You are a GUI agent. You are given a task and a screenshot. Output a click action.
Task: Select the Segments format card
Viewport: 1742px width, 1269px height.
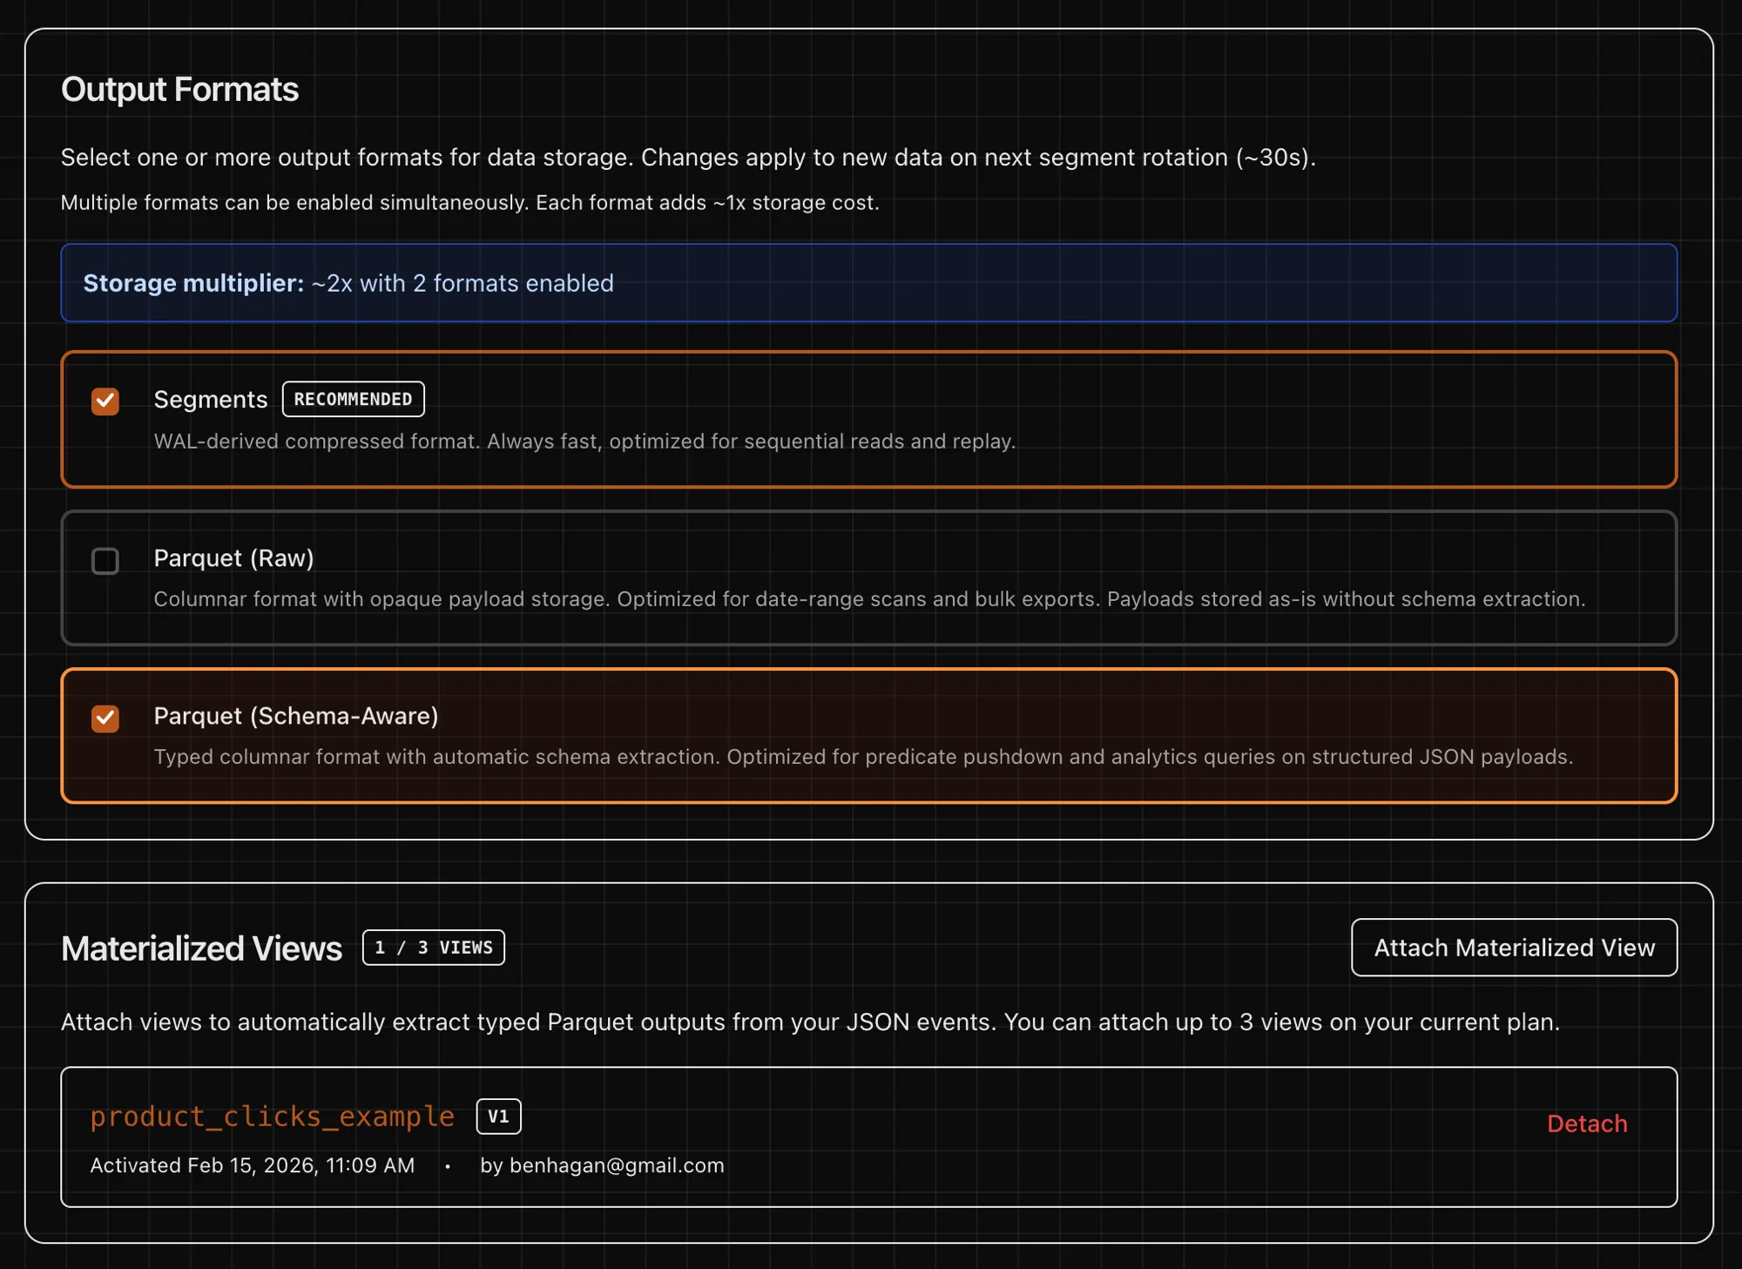(869, 420)
